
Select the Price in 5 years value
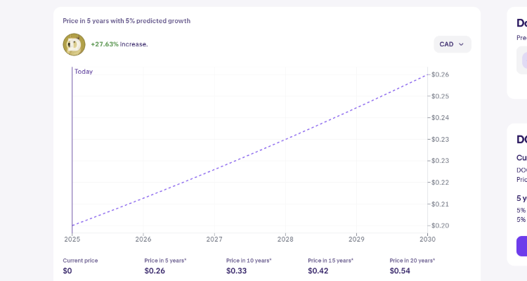(x=155, y=270)
